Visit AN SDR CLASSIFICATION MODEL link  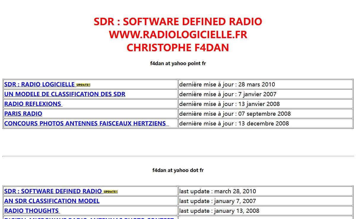(x=52, y=201)
